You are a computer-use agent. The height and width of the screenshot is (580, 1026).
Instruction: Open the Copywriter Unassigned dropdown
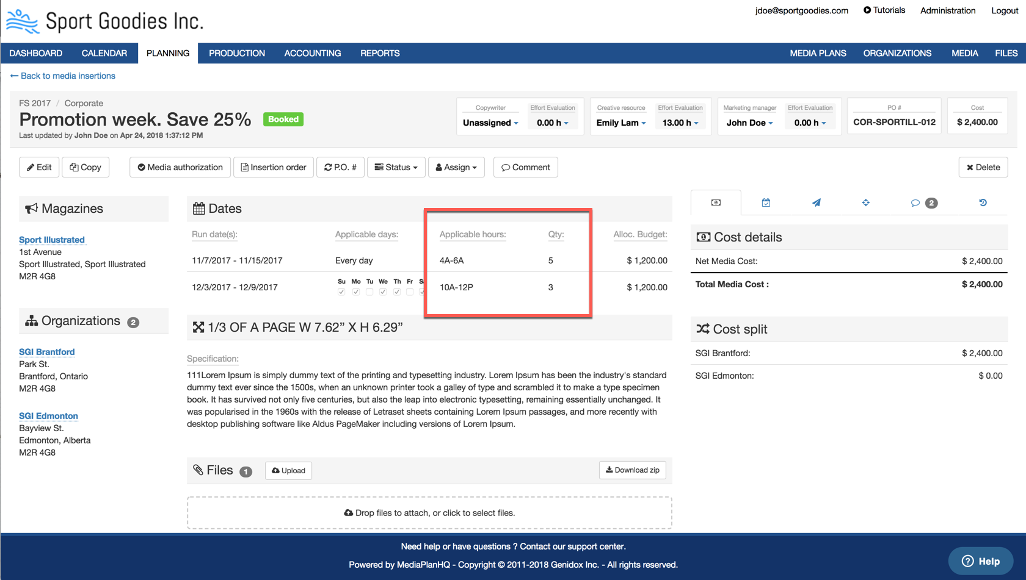click(490, 123)
